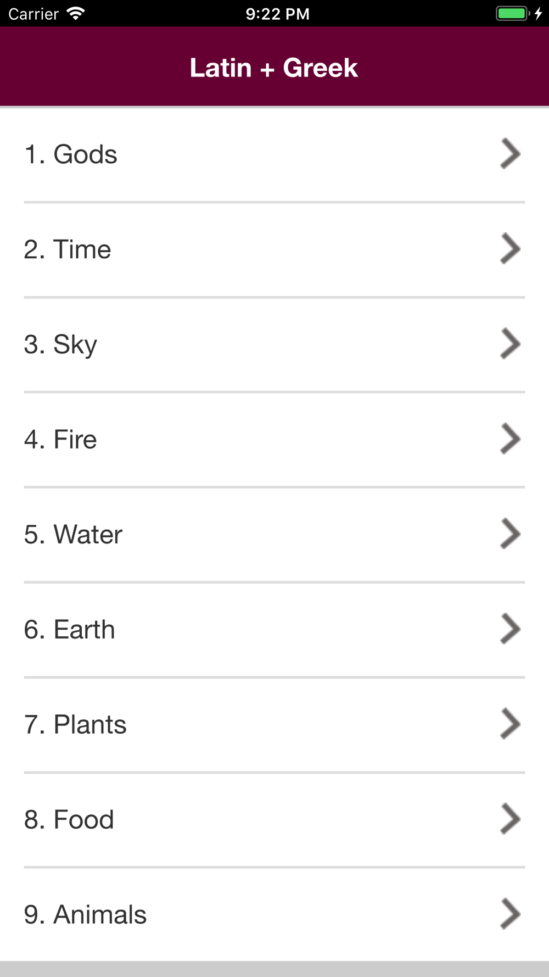View the 9. Animals word list
This screenshot has height=977, width=549.
[x=274, y=915]
